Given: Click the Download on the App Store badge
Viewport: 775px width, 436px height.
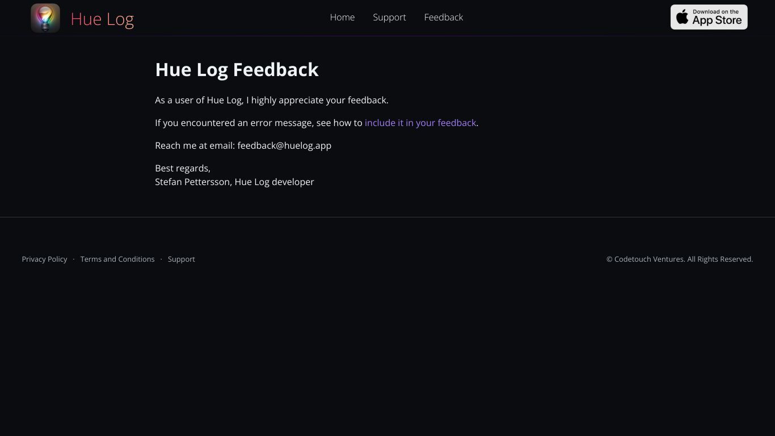Looking at the screenshot, I should pyautogui.click(x=709, y=17).
